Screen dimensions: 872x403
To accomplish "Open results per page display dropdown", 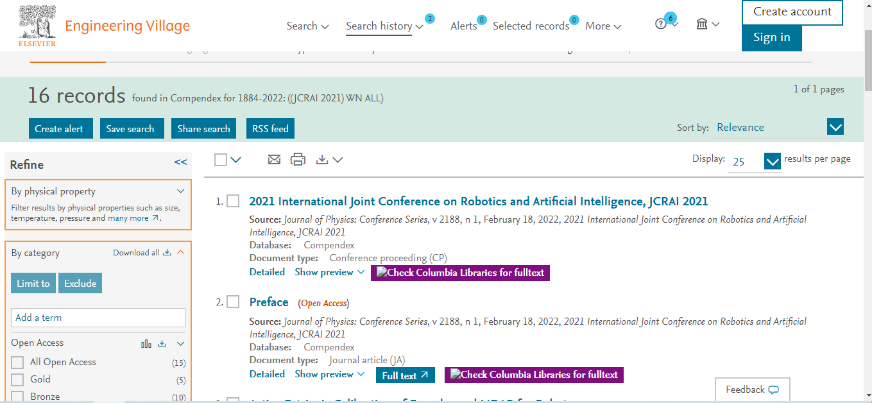I will click(x=772, y=161).
